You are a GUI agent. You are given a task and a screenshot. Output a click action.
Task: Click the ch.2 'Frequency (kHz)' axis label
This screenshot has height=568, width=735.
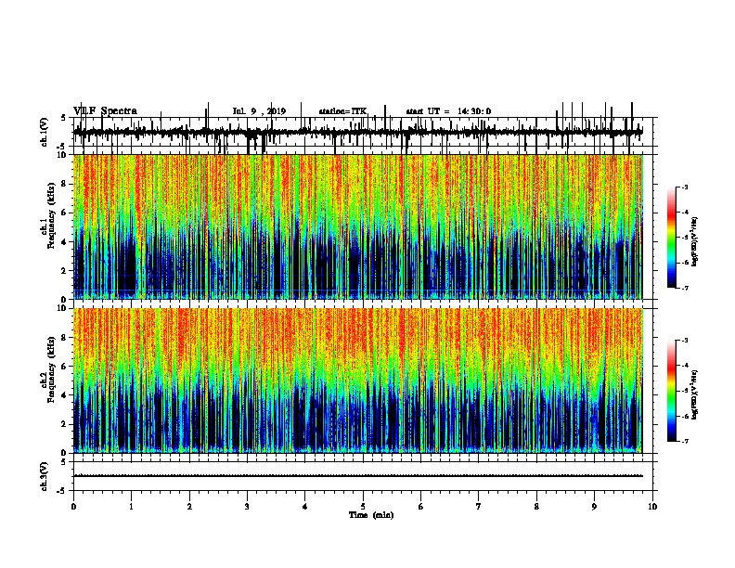51,369
